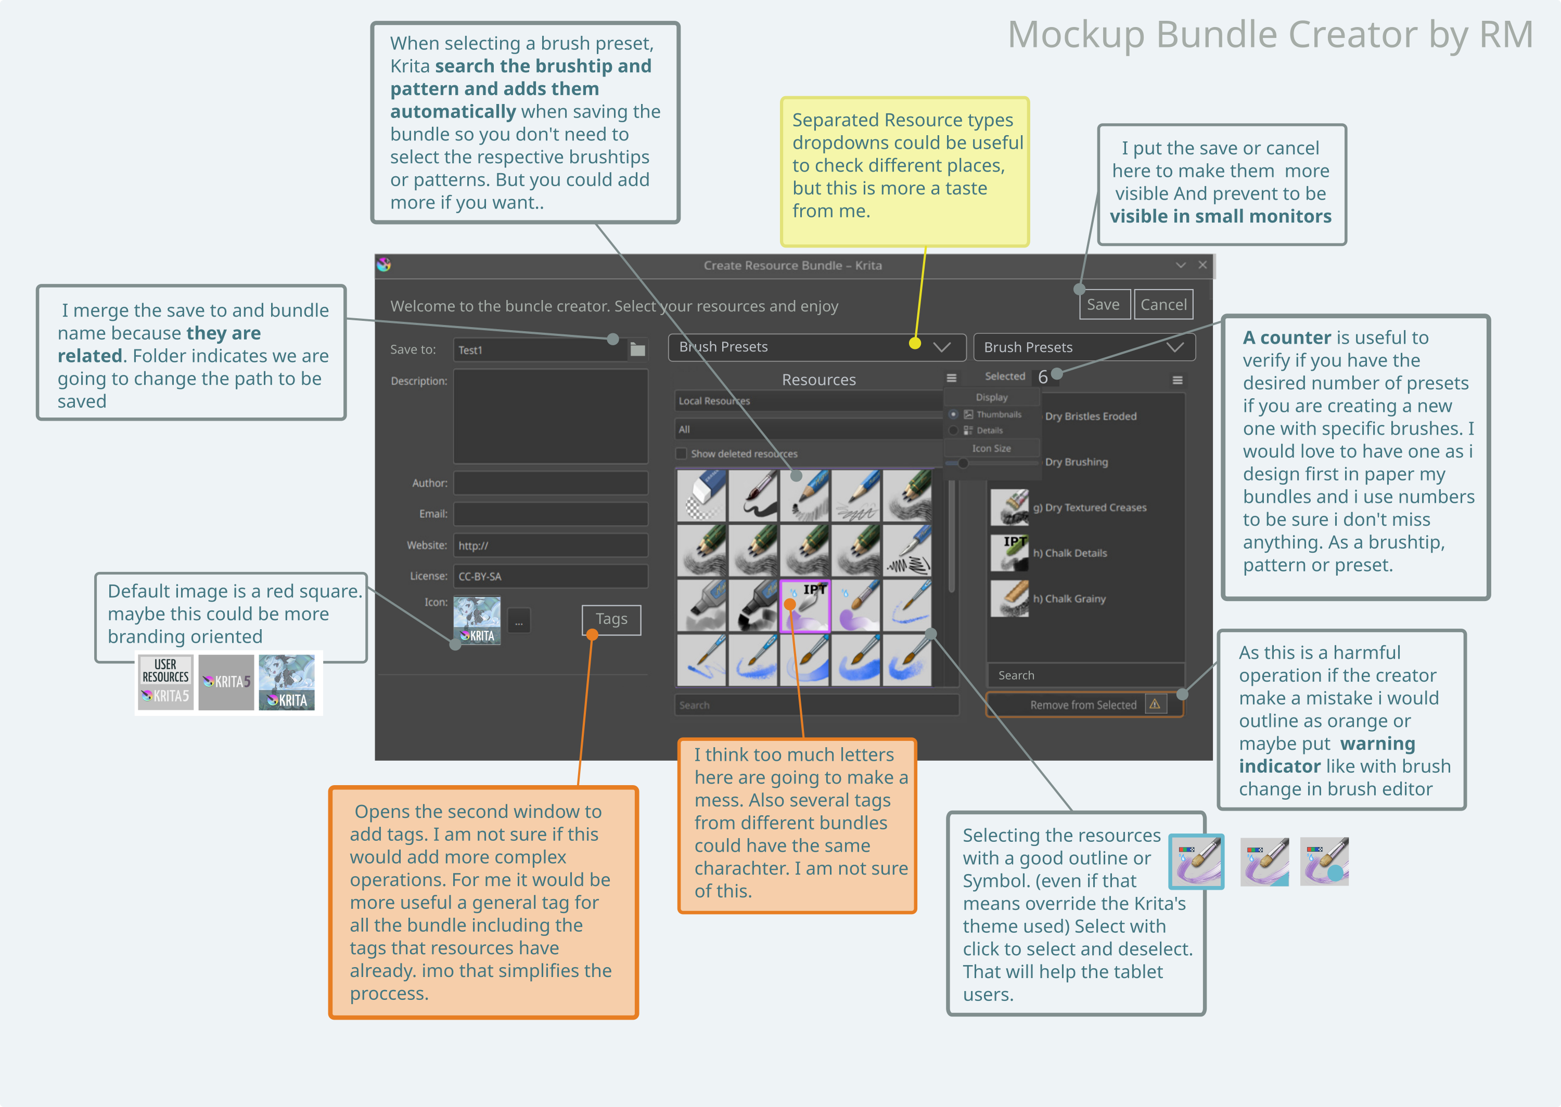Select the ink pen nib brush preset
The image size is (1561, 1107).
point(907,552)
